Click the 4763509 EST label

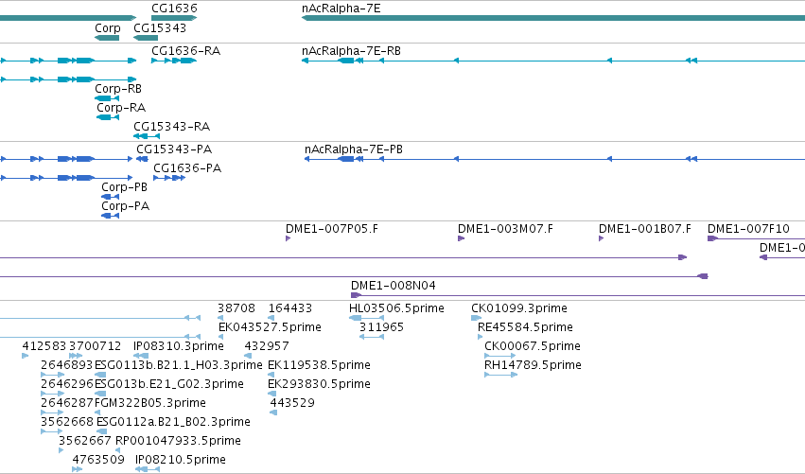click(98, 460)
